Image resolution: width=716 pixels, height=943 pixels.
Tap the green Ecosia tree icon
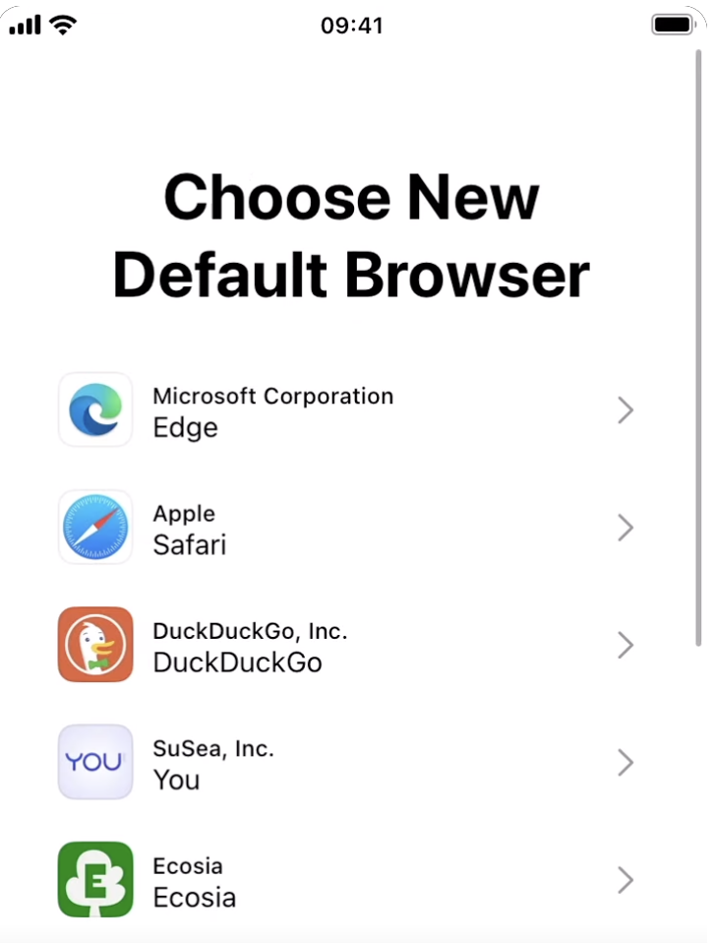(x=95, y=879)
